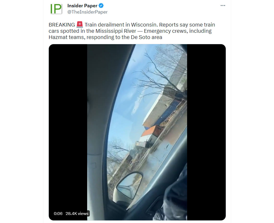Click the right black letterbox of the video
The image size is (274, 223).
206,132
